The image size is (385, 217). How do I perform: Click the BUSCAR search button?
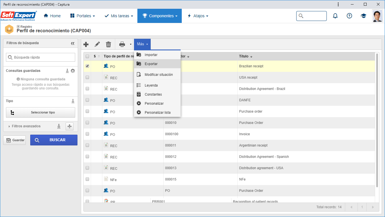pyautogui.click(x=54, y=140)
